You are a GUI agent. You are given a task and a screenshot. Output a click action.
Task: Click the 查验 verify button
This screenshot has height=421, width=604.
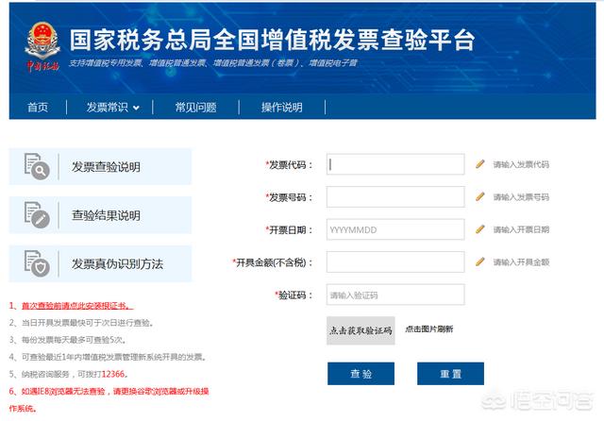pyautogui.click(x=361, y=374)
